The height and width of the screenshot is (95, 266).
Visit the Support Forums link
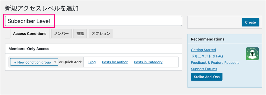204,69
